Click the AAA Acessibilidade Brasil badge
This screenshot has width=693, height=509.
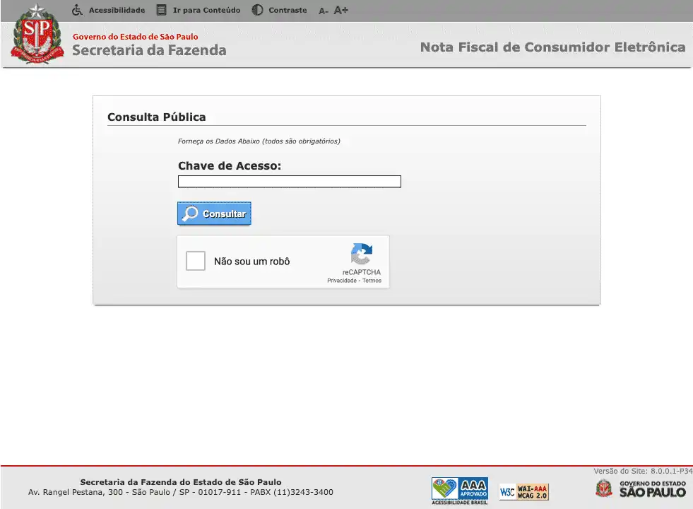tap(460, 491)
